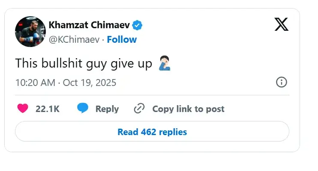The width and height of the screenshot is (318, 171).
Task: Click the 22.1K likes count
Action: [47, 109]
